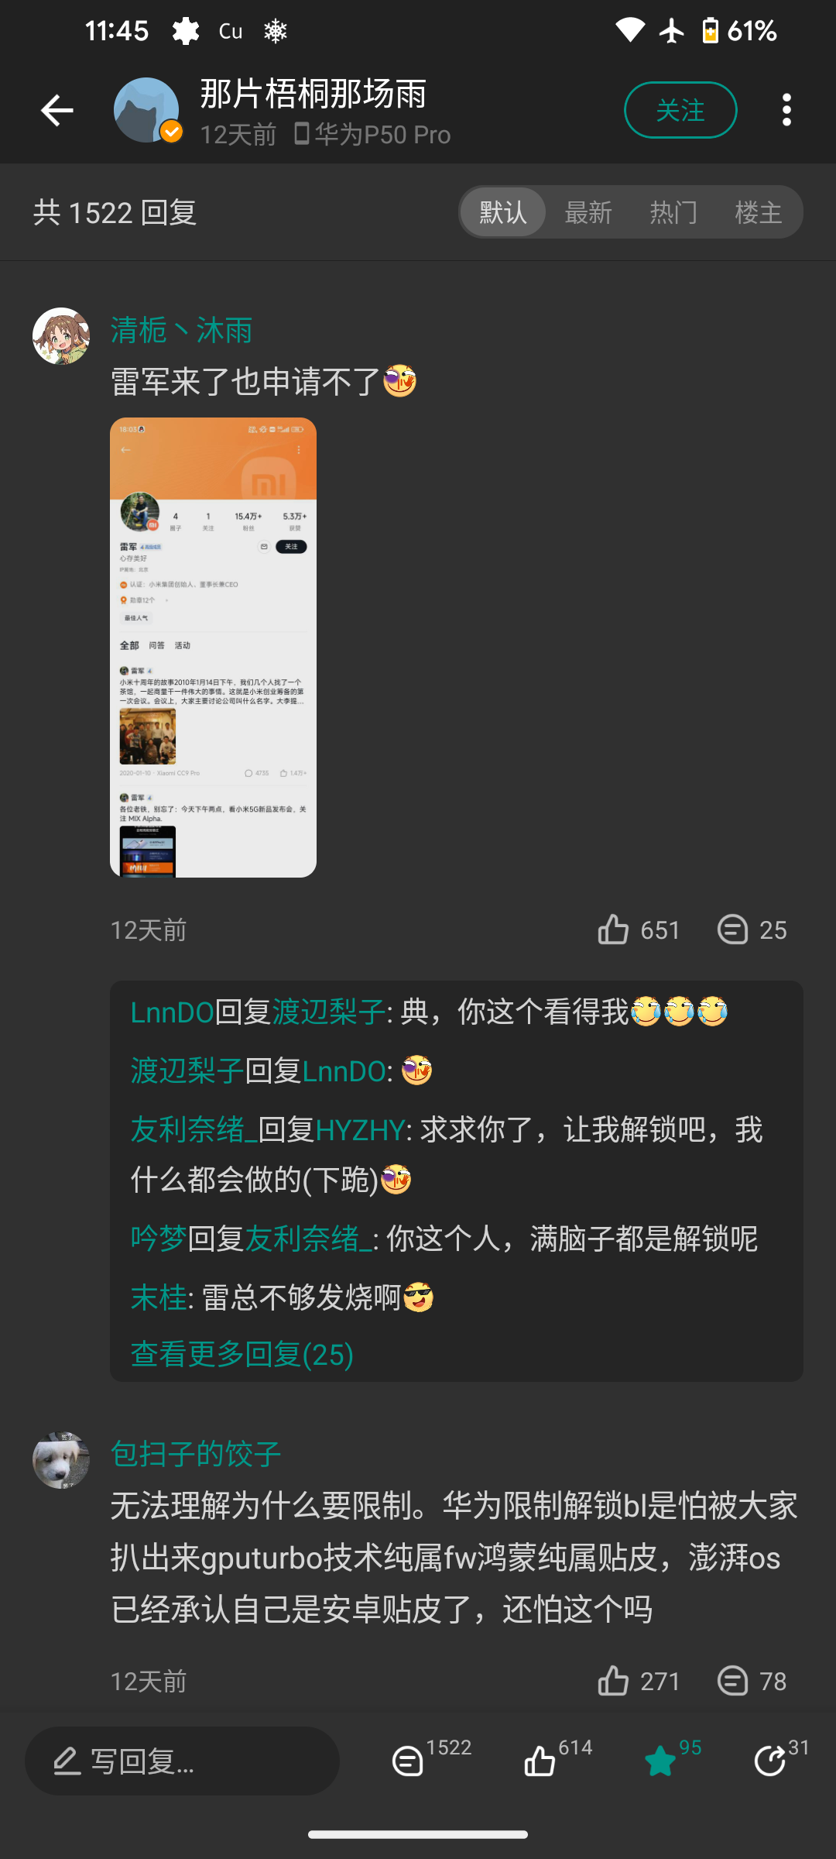
Task: Switch sort to 热门
Action: coord(673,212)
